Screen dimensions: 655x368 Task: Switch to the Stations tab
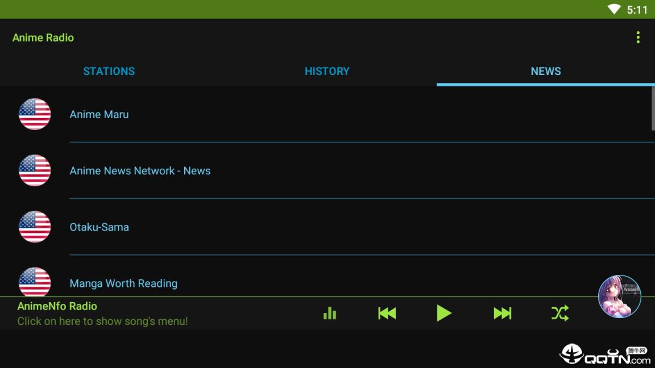109,71
